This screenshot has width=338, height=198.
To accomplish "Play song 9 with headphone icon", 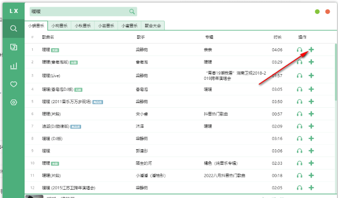I will pyautogui.click(x=300, y=151).
